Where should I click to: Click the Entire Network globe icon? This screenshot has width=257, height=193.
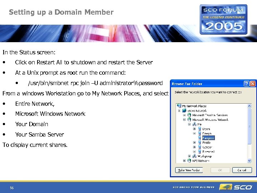coord(184,110)
